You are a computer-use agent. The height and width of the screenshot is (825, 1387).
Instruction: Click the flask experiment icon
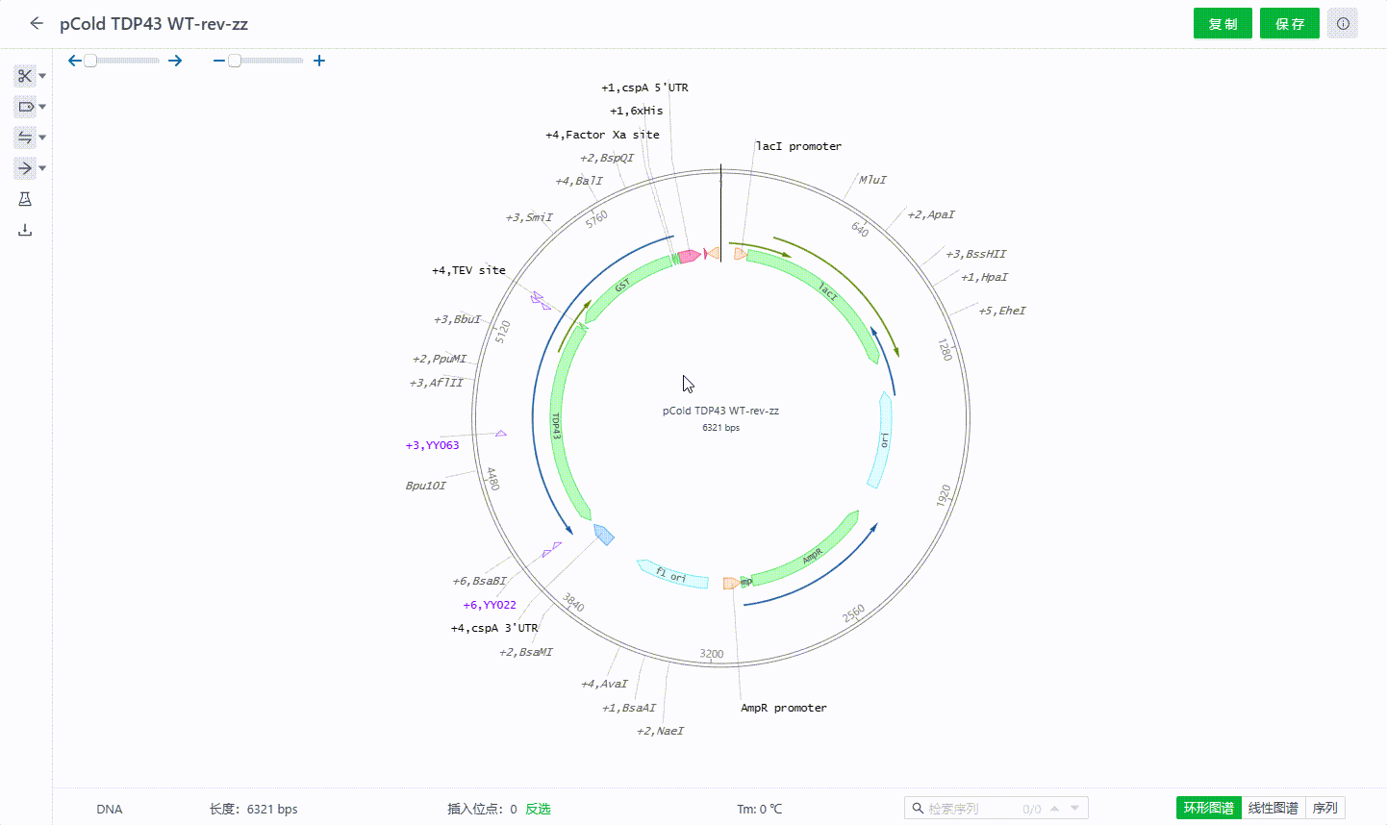25,199
